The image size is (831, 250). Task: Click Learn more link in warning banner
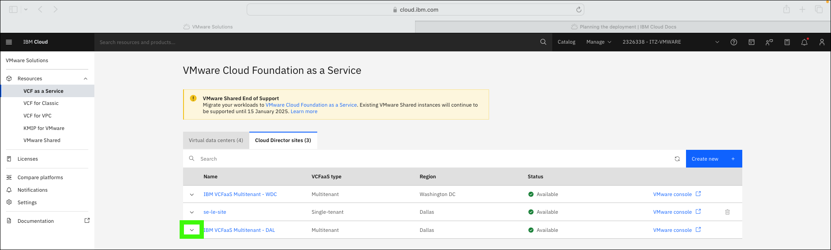click(304, 111)
